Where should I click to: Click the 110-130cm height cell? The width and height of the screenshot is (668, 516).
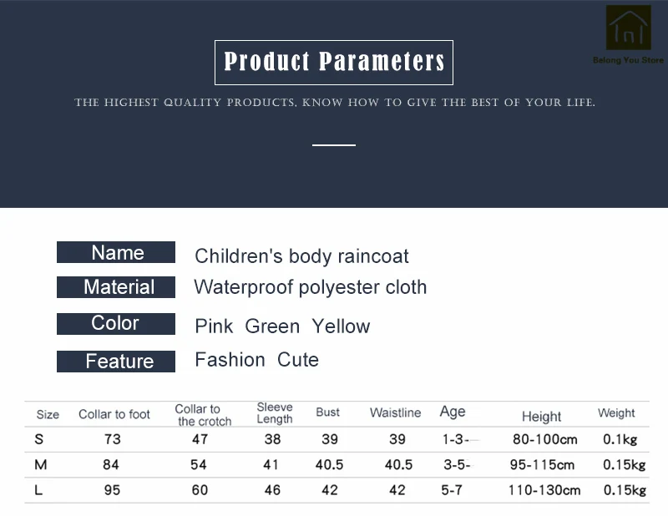pyautogui.click(x=544, y=490)
